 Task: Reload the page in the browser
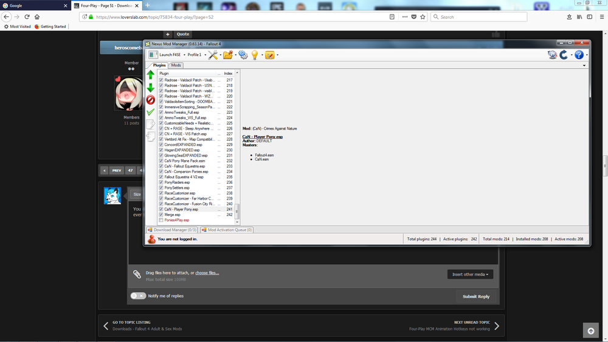point(27,16)
